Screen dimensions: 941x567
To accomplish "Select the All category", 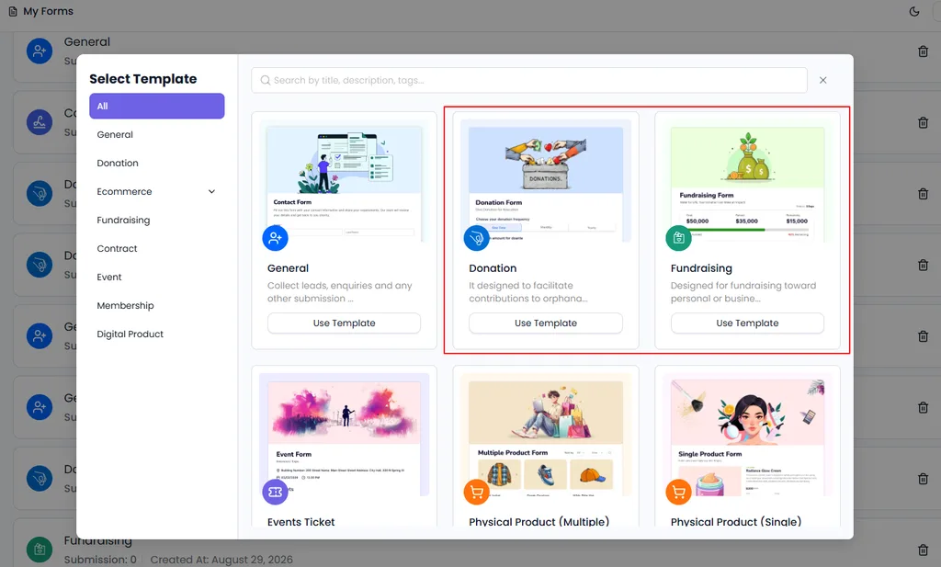I will (x=156, y=107).
